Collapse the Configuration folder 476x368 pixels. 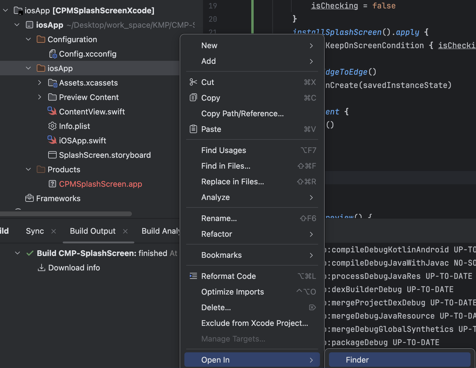tap(28, 39)
